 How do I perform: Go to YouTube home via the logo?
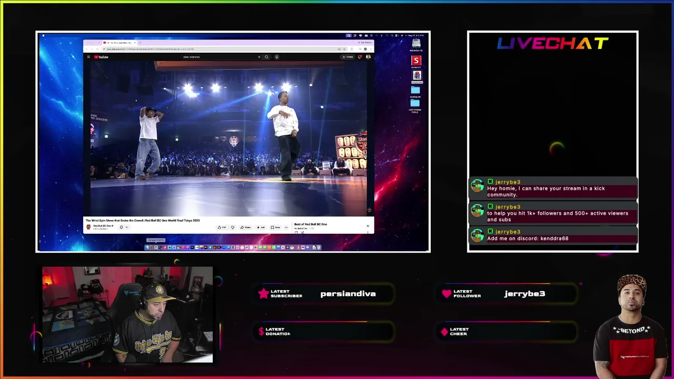[101, 57]
